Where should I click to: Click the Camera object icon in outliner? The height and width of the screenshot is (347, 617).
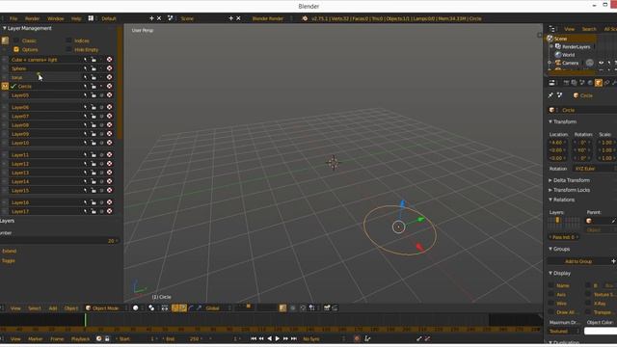[x=558, y=63]
